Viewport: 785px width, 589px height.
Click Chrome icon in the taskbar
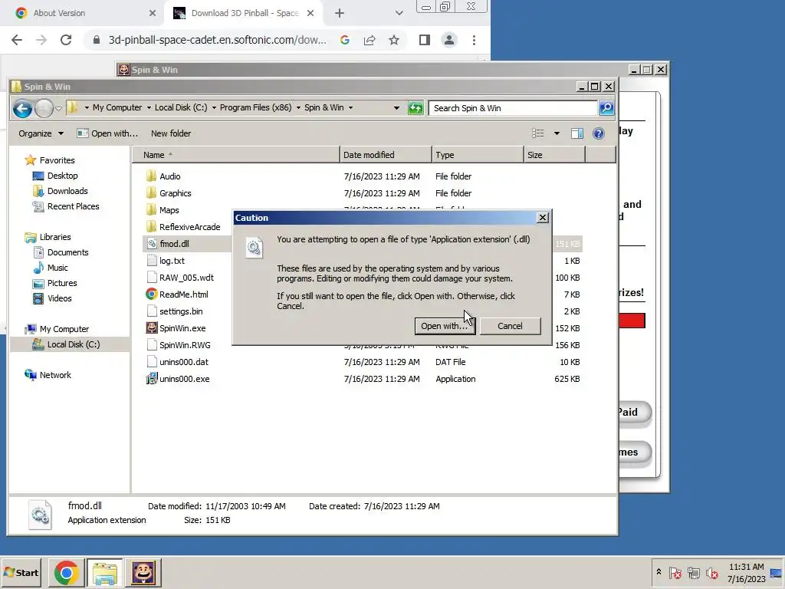click(66, 572)
